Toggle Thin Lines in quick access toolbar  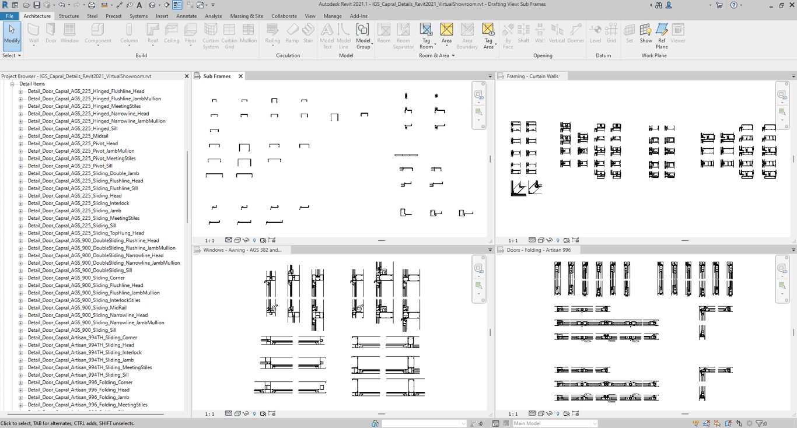click(177, 5)
